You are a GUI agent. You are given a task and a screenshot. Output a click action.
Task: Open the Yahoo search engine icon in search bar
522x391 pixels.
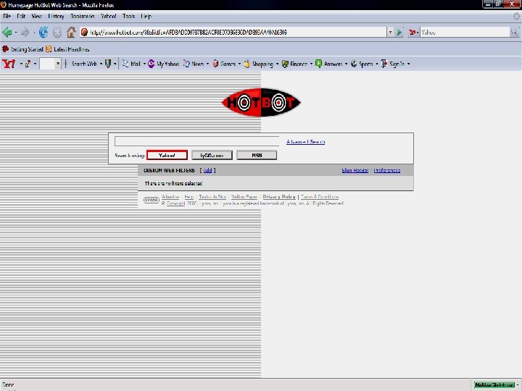pos(413,33)
